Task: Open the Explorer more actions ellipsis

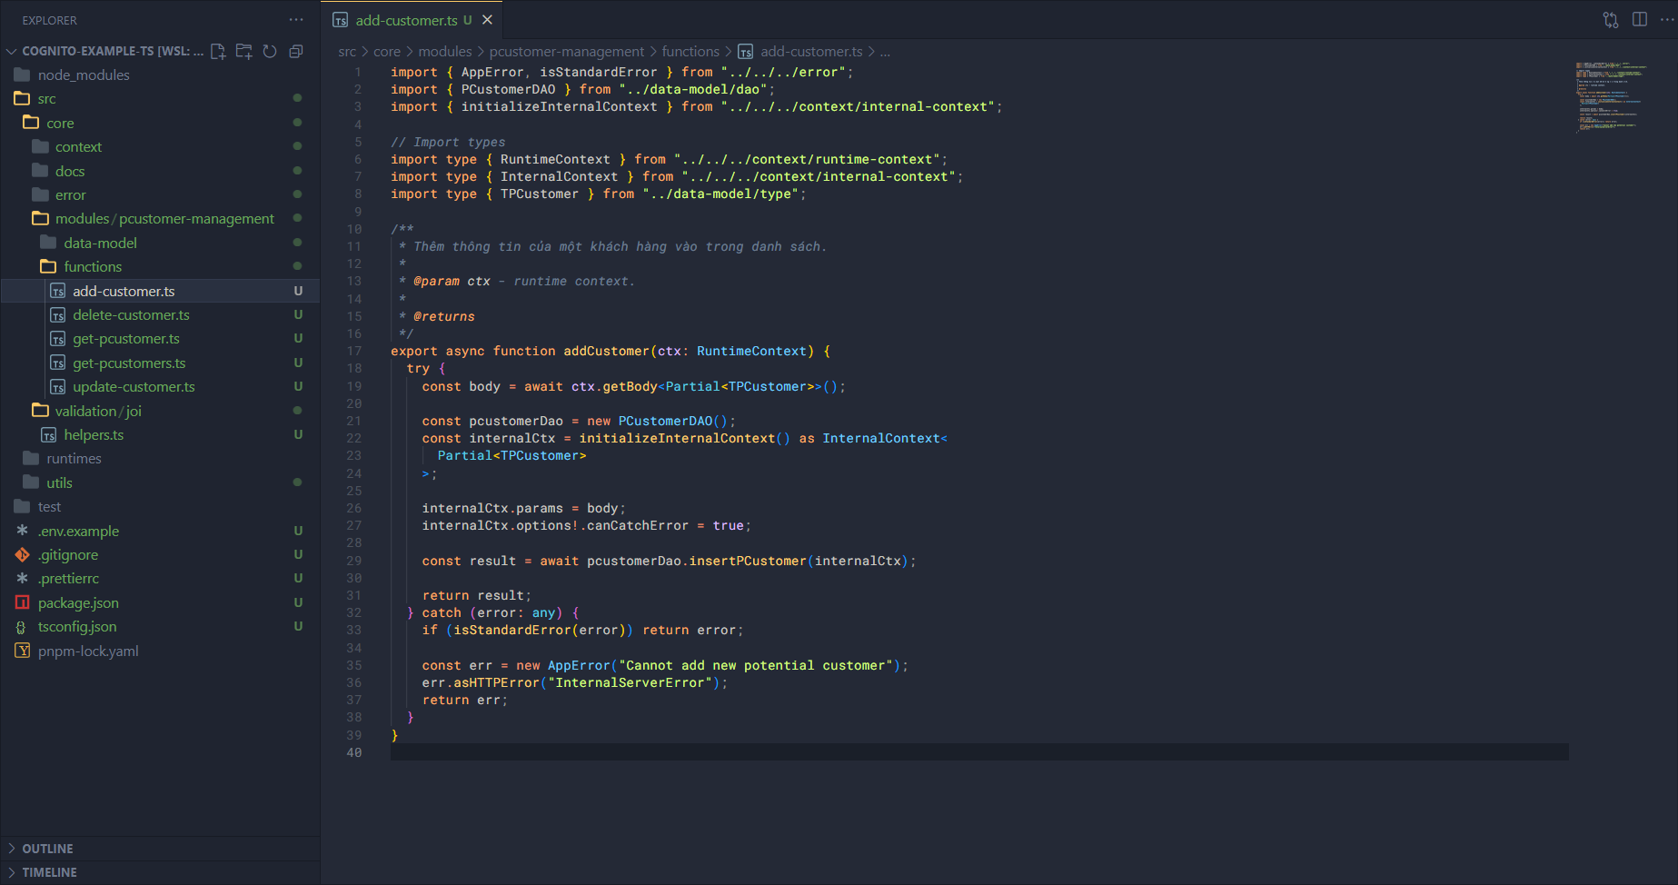Action: (296, 20)
